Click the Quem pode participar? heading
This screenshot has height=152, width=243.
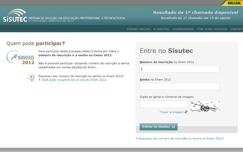pos(36,43)
